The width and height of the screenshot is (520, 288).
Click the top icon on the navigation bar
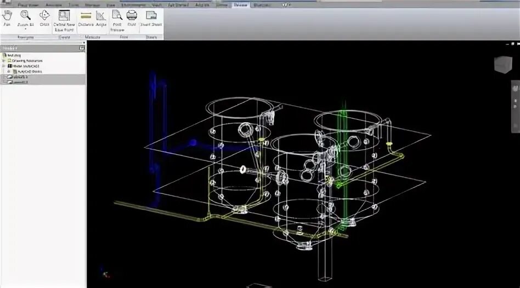pos(515,88)
